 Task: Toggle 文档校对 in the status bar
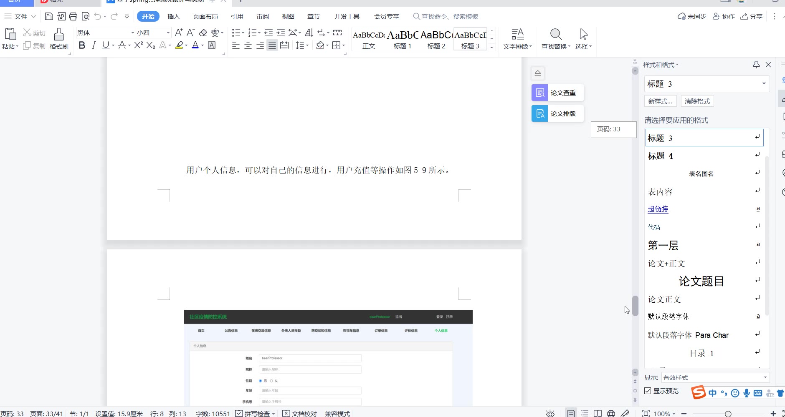[300, 413]
